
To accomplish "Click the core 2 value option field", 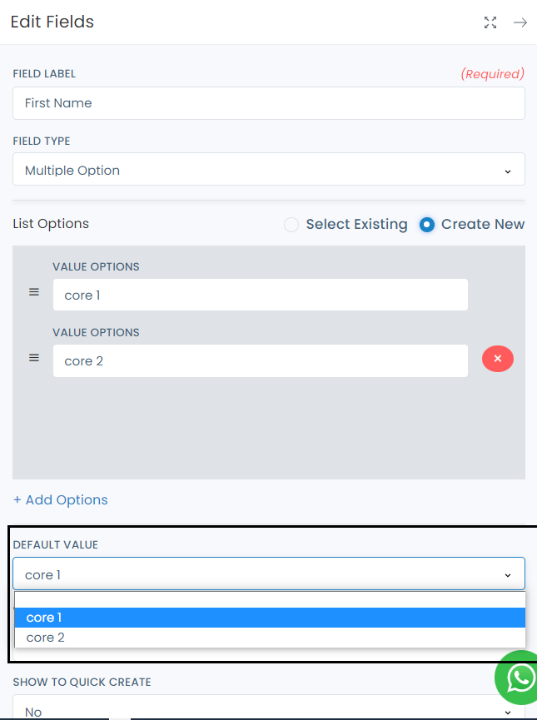I will point(261,361).
